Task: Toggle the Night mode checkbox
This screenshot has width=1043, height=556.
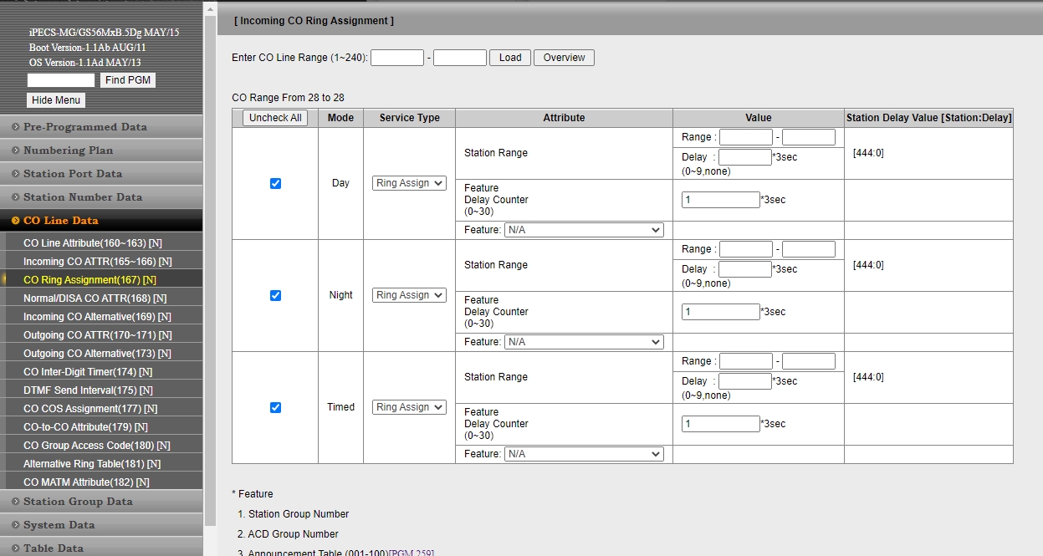Action: click(x=275, y=296)
